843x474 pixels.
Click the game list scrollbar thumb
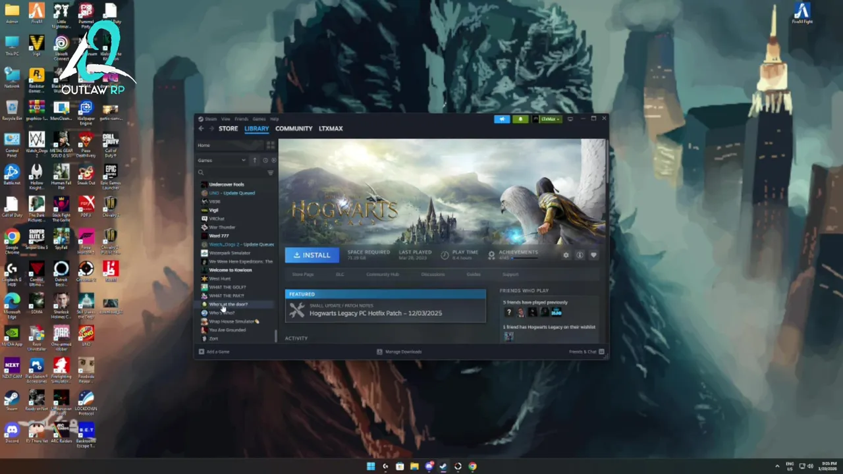[276, 335]
